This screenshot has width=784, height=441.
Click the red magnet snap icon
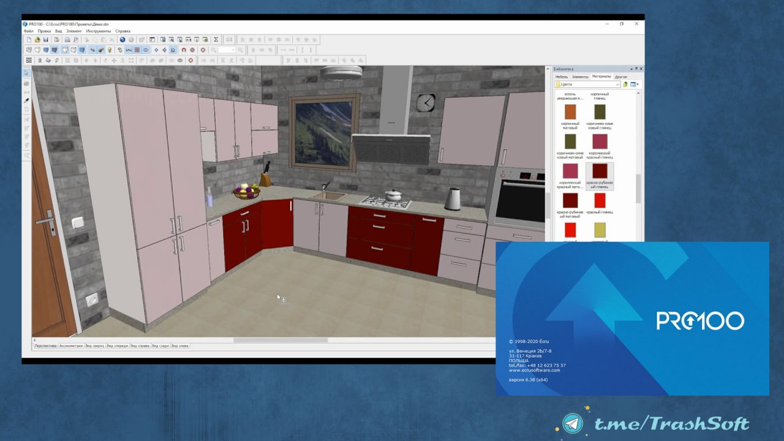click(183, 50)
